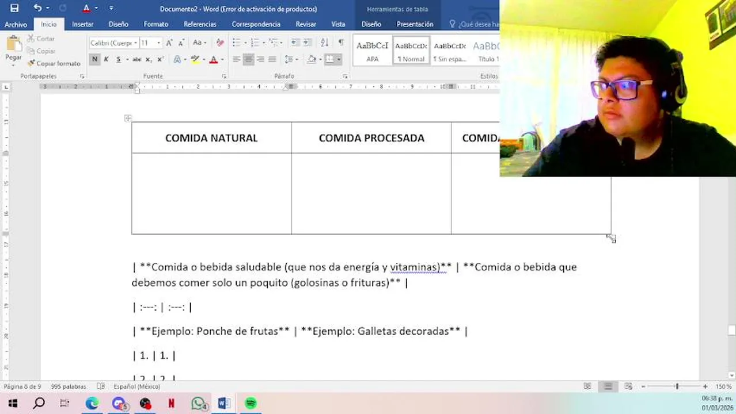Open the Fuente dialog launcher

pos(223,76)
